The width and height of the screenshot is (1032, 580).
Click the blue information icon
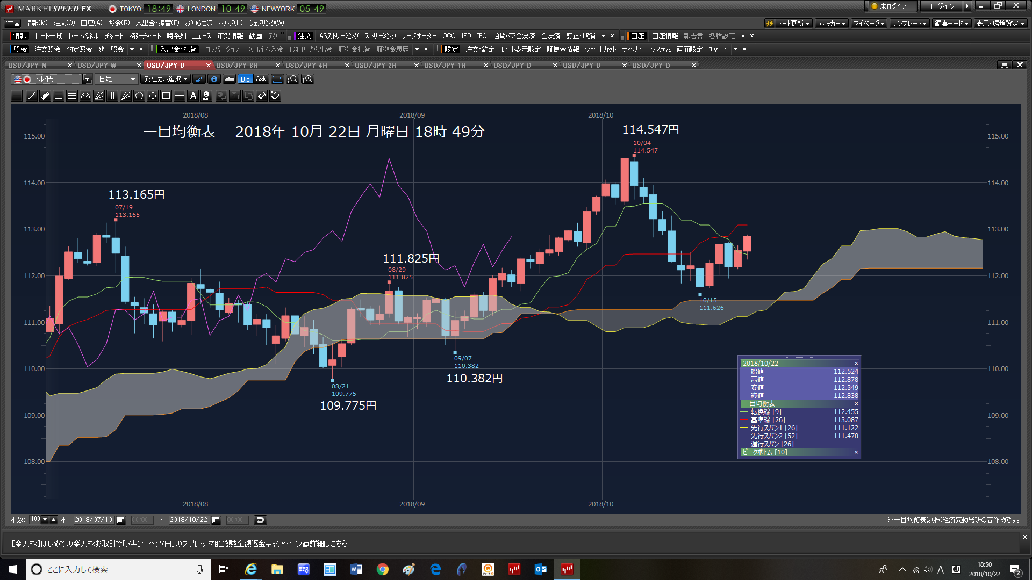pos(214,79)
